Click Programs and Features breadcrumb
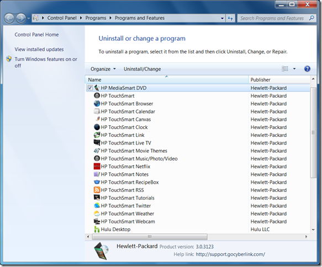The image size is (322, 267). pyautogui.click(x=140, y=18)
